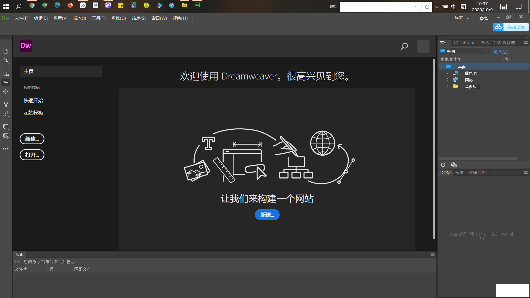Open the 文件(F) menu
Screen dimensions: 530x298
click(x=22, y=18)
